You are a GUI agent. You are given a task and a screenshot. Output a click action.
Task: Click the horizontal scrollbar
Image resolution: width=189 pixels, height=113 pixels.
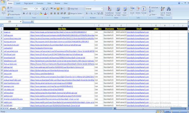(x=143, y=109)
